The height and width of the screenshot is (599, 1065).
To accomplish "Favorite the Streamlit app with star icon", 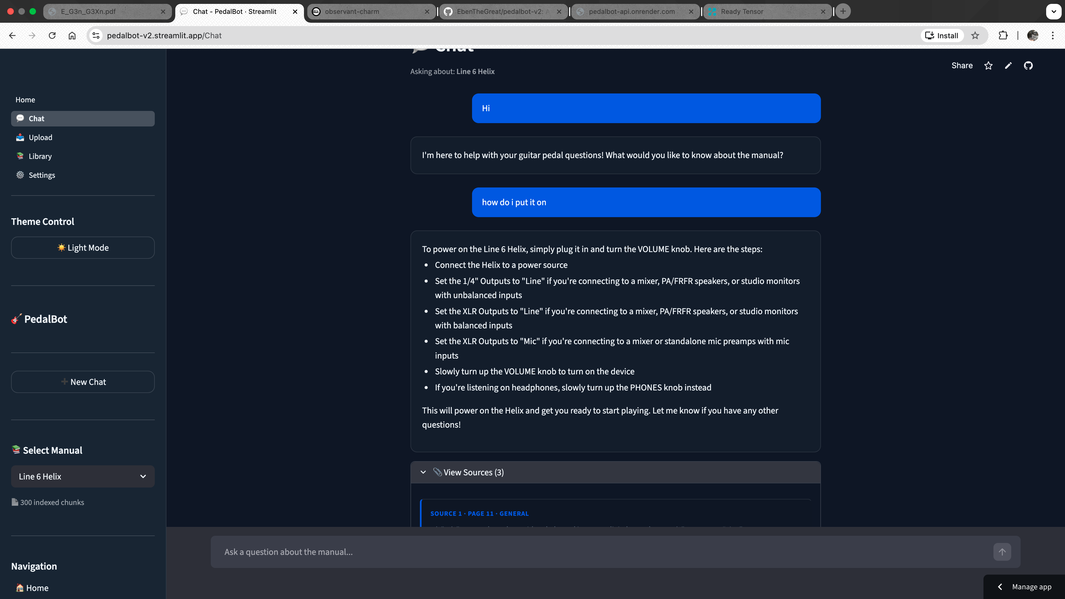I will [988, 66].
